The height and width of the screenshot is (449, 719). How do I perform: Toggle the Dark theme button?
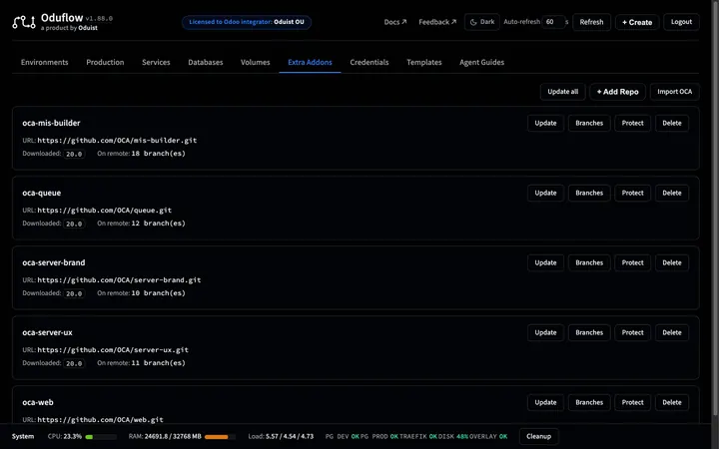tap(482, 22)
